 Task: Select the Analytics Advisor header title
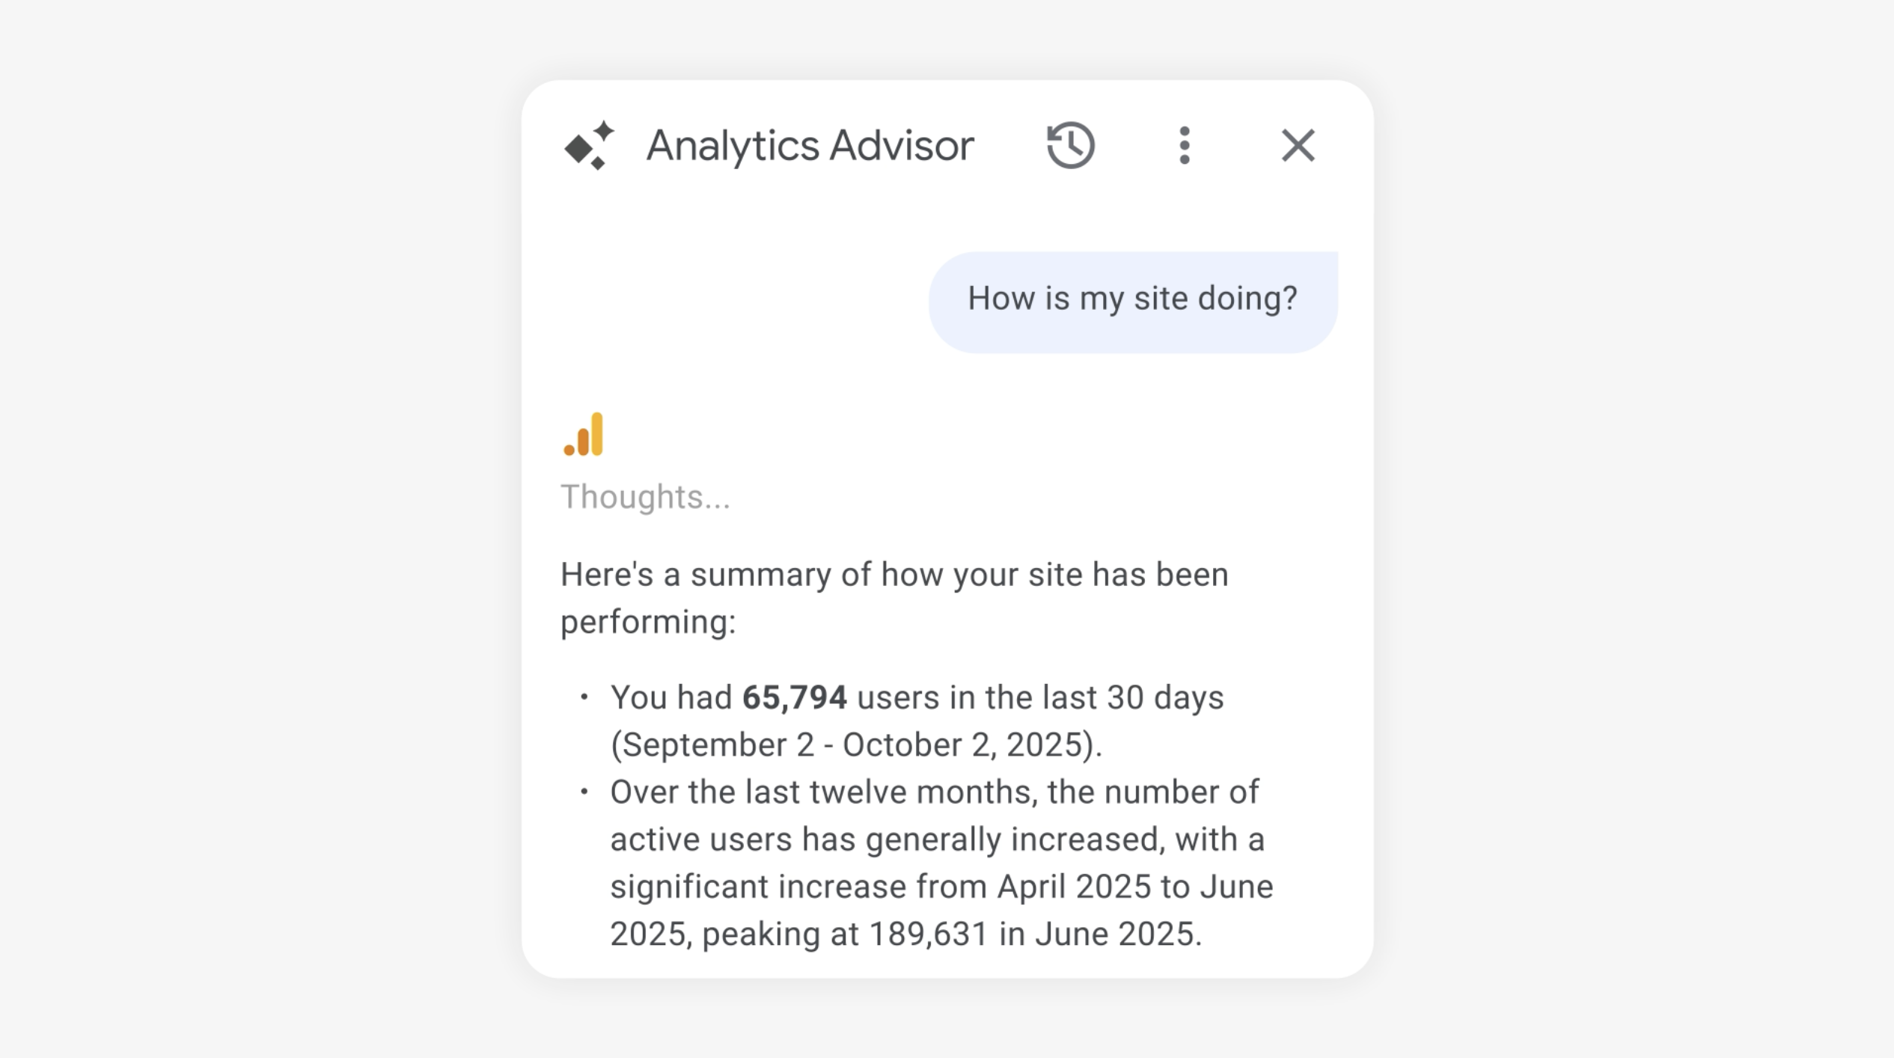click(x=810, y=145)
